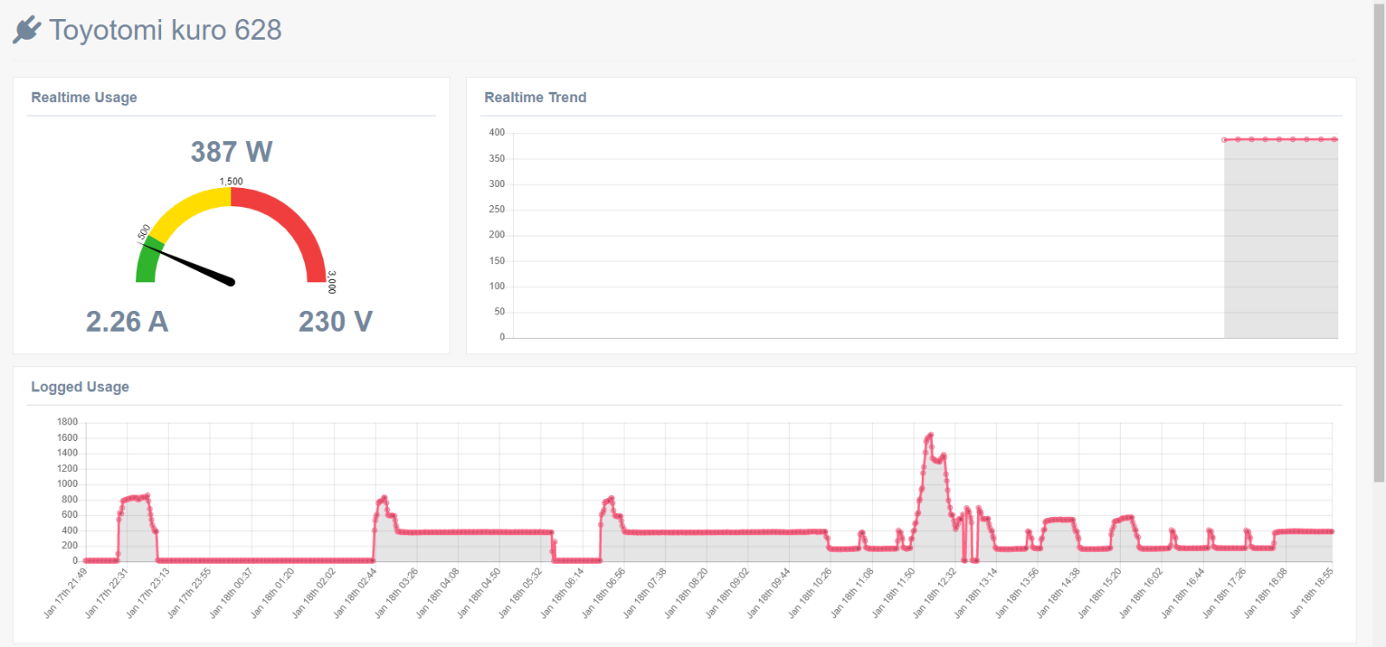The height and width of the screenshot is (647, 1386).
Task: Click the 230 V voltage reading
Action: pyautogui.click(x=335, y=321)
